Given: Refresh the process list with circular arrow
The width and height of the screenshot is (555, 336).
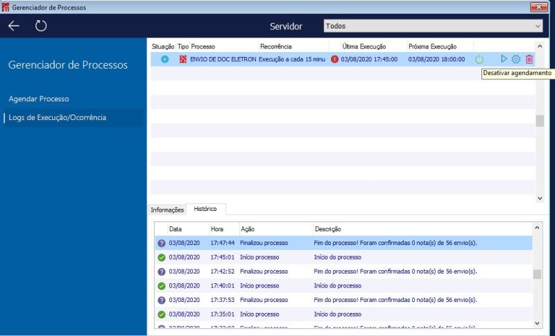Looking at the screenshot, I should click(41, 26).
